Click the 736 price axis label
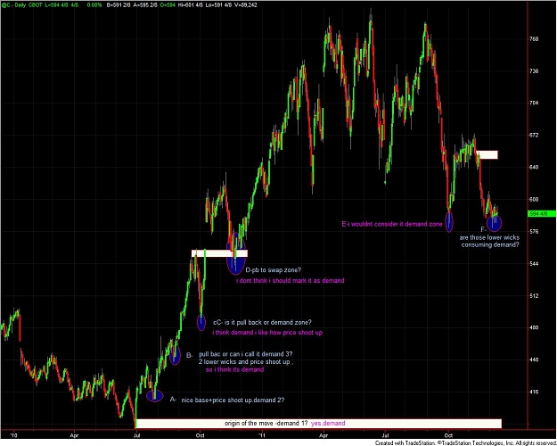Image resolution: width=557 pixels, height=446 pixels. [x=534, y=71]
